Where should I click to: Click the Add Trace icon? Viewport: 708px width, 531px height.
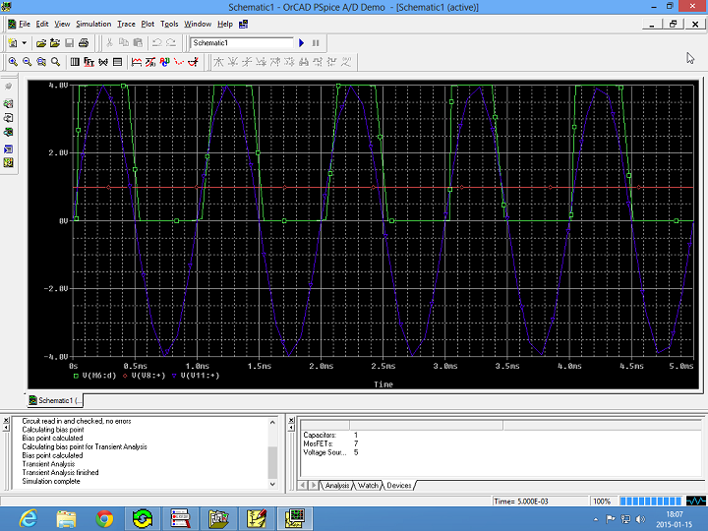pos(136,62)
